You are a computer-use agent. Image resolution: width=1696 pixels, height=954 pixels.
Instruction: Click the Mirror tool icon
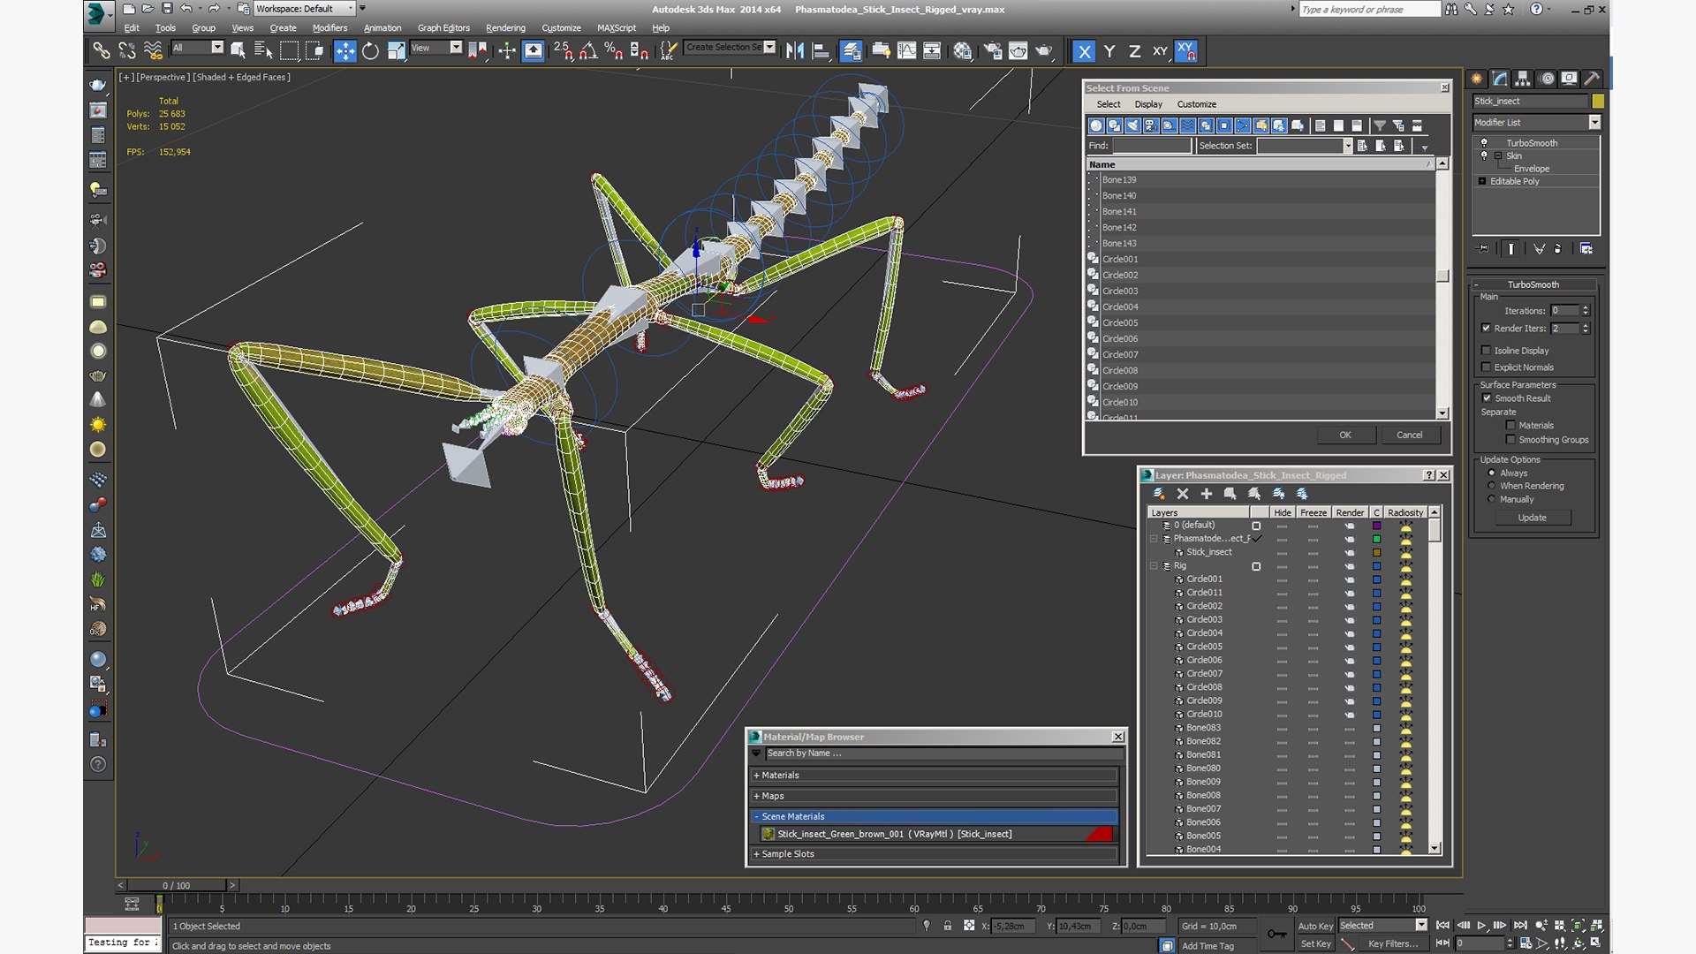(x=795, y=51)
